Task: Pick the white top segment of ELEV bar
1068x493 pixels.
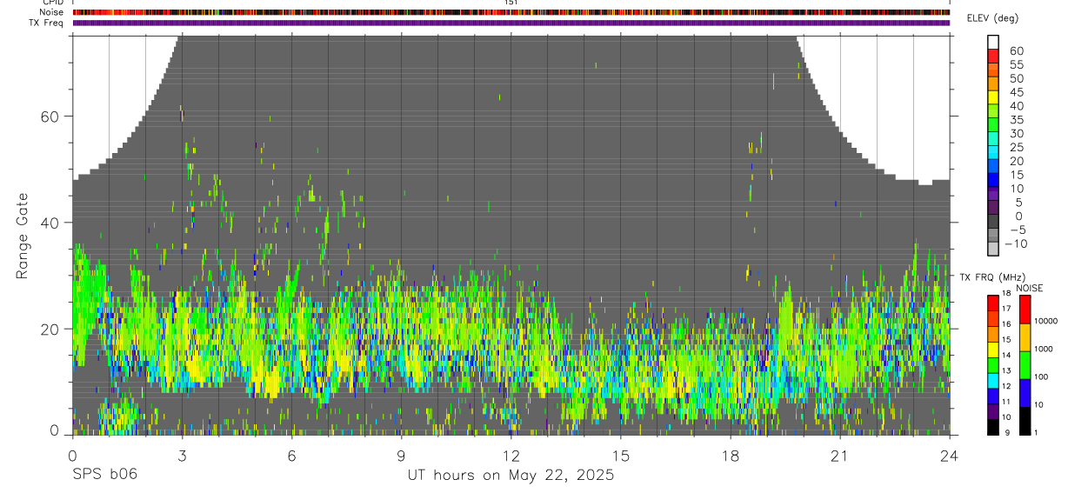Action: click(993, 43)
